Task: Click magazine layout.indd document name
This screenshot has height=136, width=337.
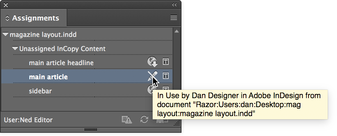Action: click(x=43, y=34)
